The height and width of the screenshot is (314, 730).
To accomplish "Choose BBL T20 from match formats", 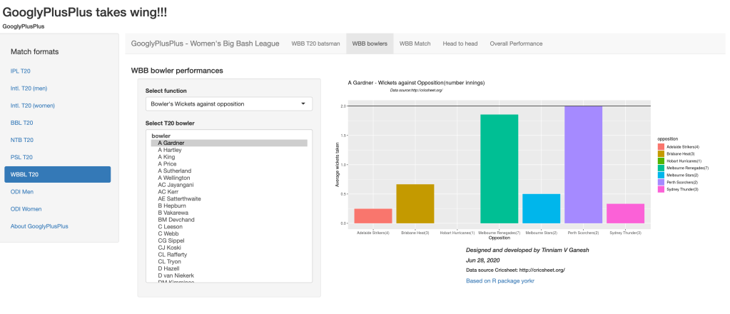I will tap(22, 123).
